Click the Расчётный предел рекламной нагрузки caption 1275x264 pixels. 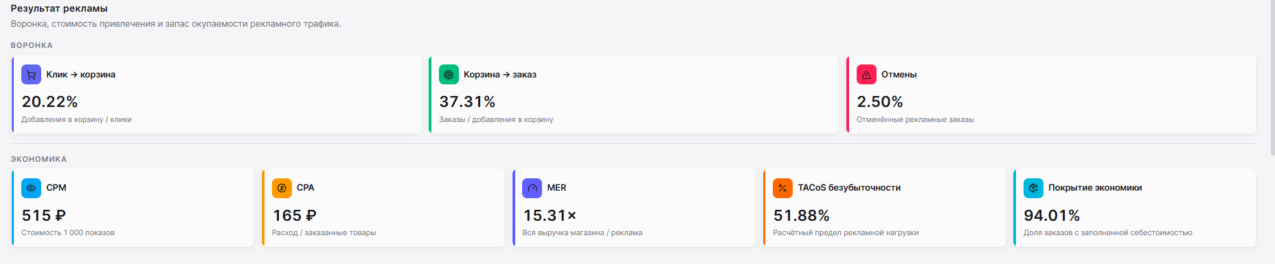pyautogui.click(x=846, y=233)
